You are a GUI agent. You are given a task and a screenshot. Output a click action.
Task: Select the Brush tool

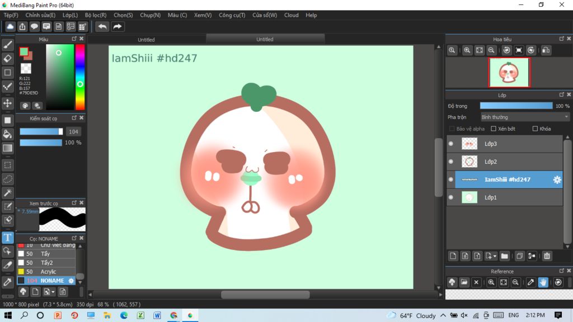[x=7, y=45]
